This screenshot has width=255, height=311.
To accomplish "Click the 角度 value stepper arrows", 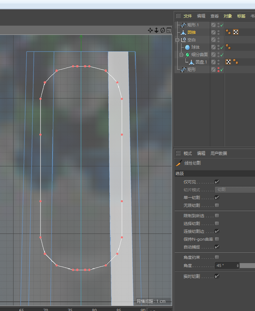I will coord(238,266).
